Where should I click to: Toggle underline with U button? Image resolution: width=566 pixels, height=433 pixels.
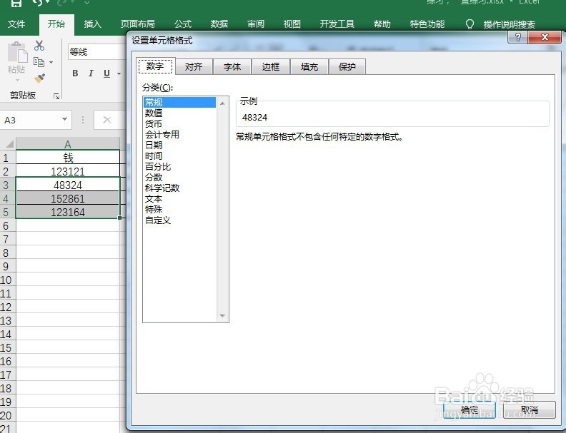pyautogui.click(x=106, y=73)
